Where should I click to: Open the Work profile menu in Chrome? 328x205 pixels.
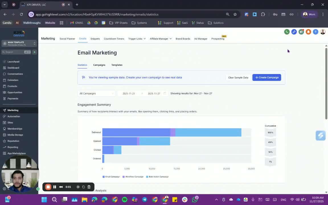[x=309, y=15]
